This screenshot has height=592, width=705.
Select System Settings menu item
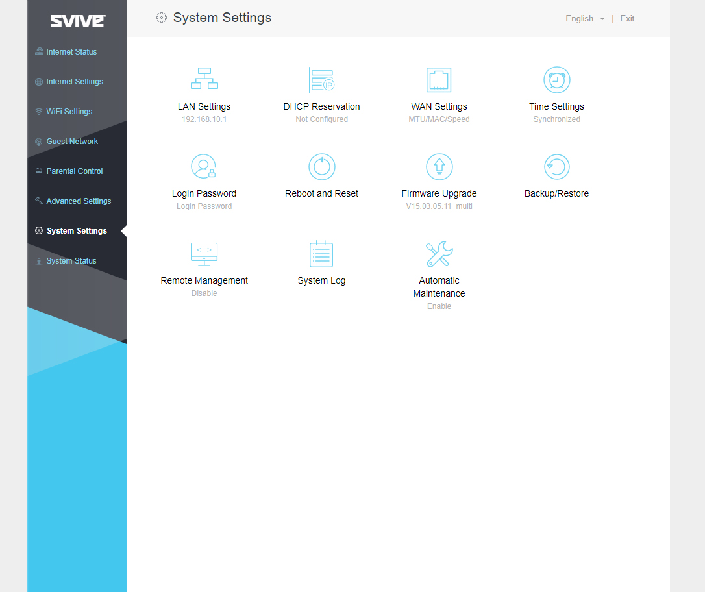(x=77, y=231)
